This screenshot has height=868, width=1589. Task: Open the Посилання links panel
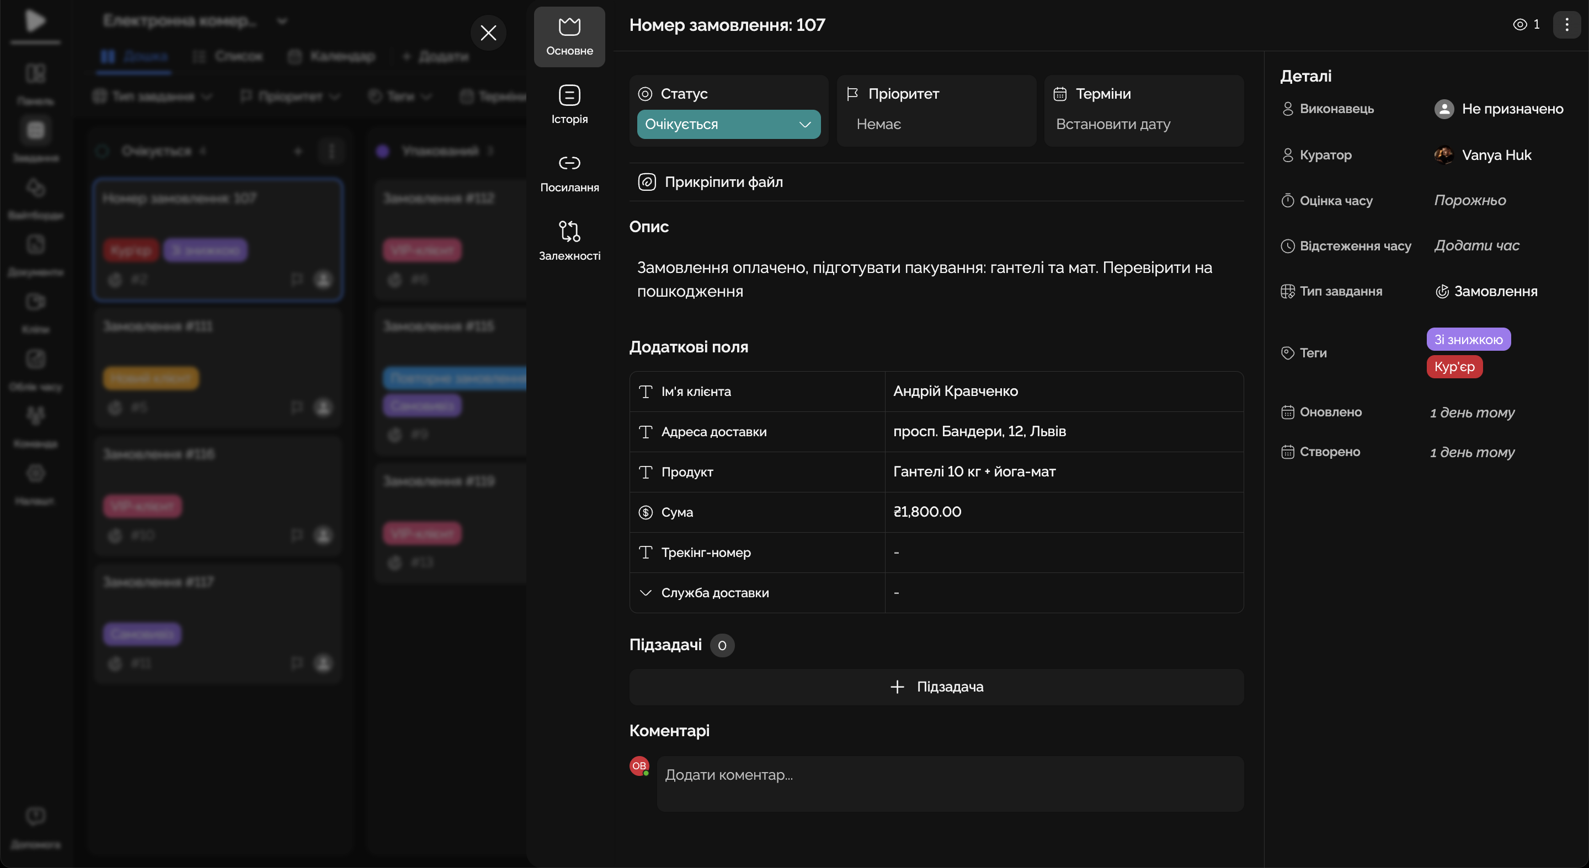[x=569, y=163]
